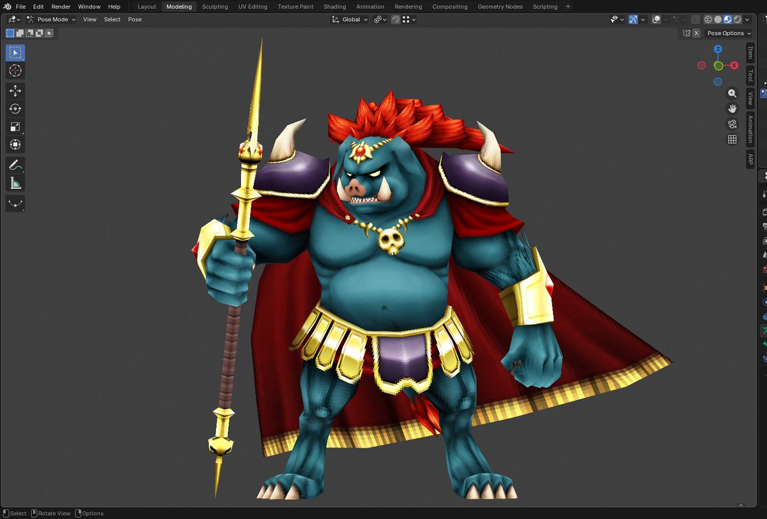The width and height of the screenshot is (767, 519).
Task: Toggle X-axis mirror in pose options
Action: (x=696, y=33)
